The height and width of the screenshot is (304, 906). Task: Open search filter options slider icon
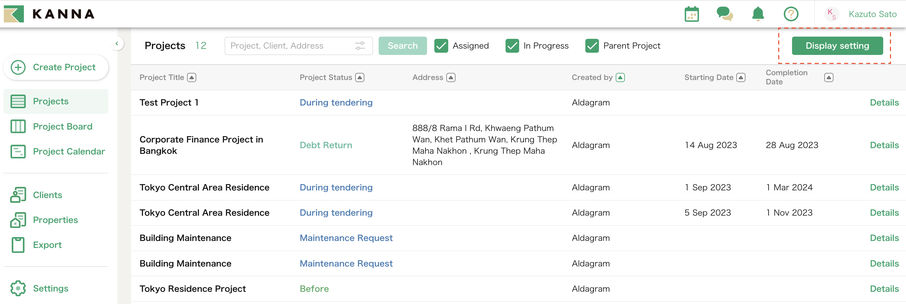click(x=360, y=45)
